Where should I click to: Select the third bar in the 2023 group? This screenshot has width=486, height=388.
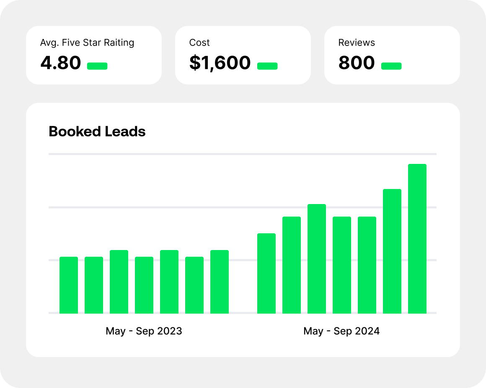click(x=119, y=282)
